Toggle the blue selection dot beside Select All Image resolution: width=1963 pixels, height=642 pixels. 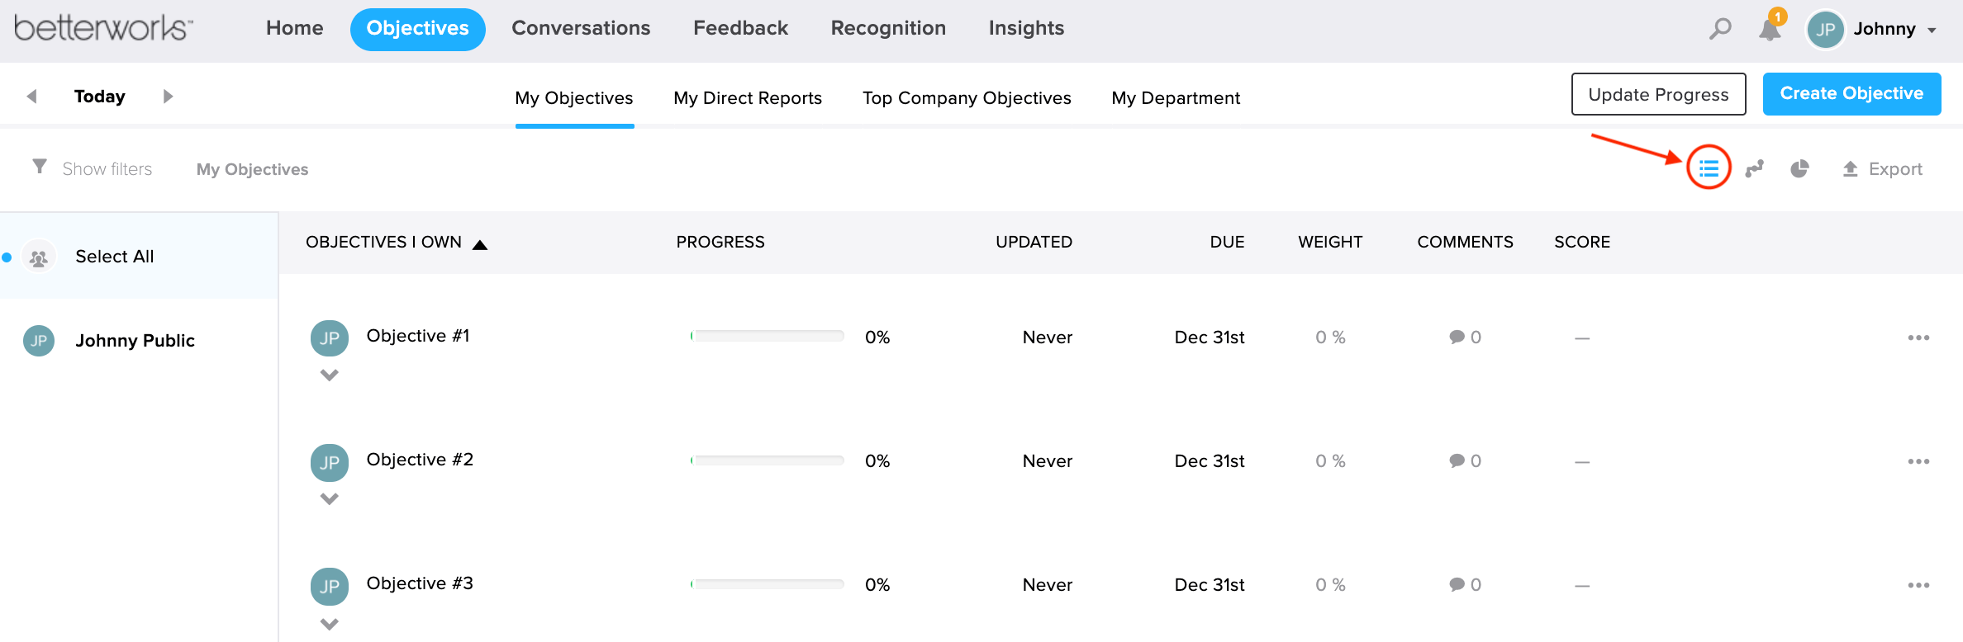point(8,257)
